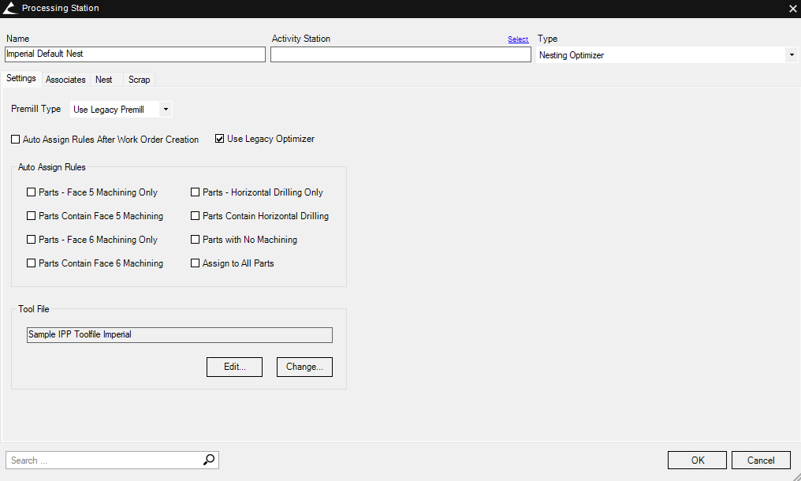Check Parts - Face 5 Machining Only

32,192
